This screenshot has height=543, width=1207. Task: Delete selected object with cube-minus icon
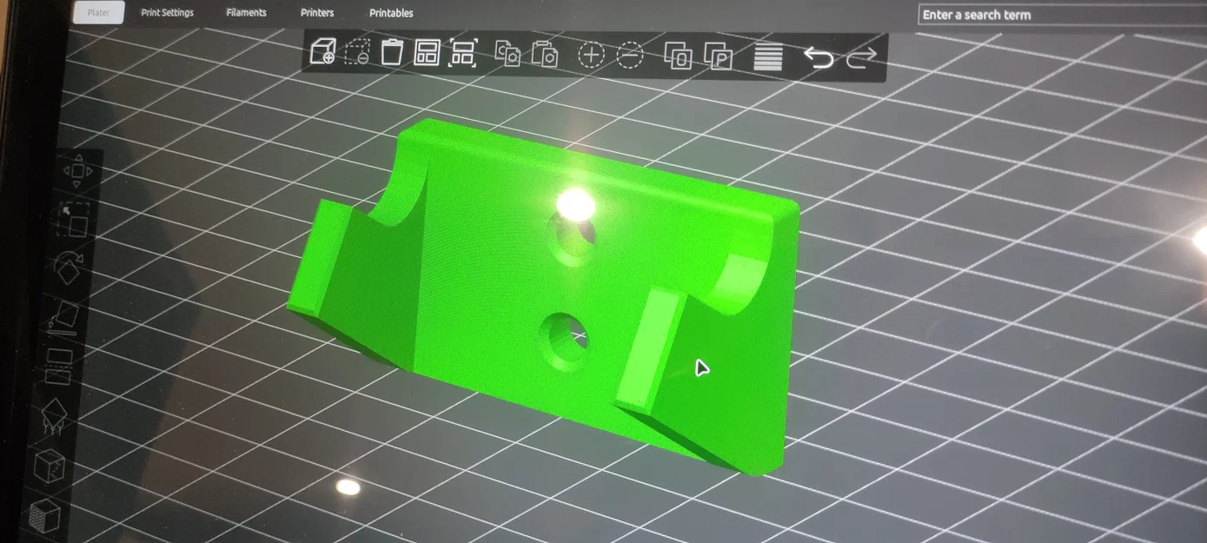357,52
